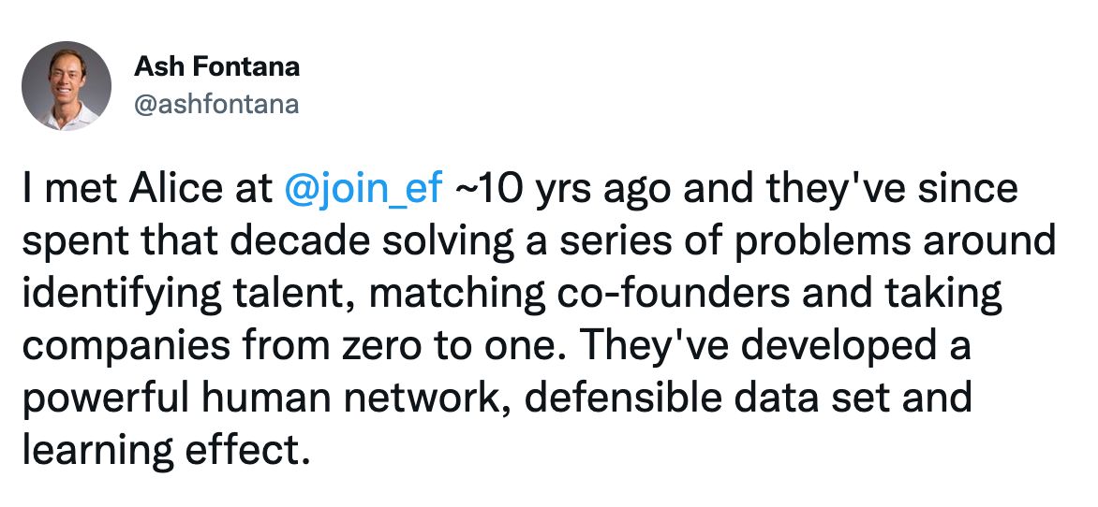Open the Ash Fontana display name
1098x507 pixels.
(217, 66)
